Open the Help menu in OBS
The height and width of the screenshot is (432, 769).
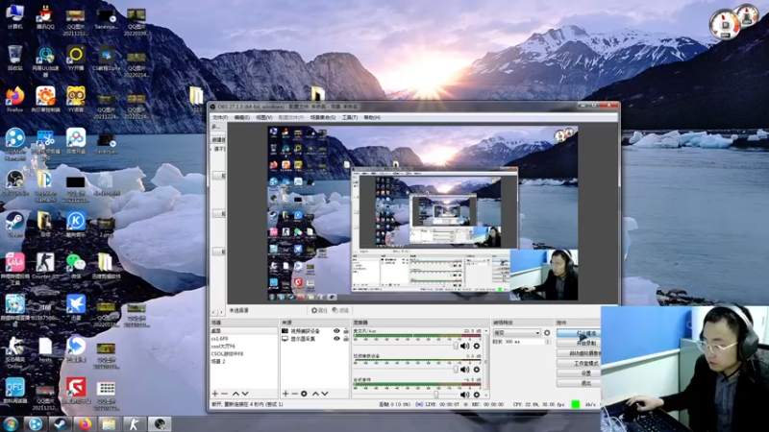coord(372,117)
